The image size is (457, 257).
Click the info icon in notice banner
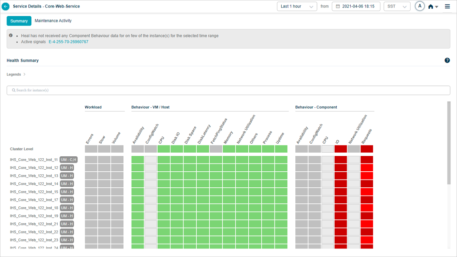[11, 35]
